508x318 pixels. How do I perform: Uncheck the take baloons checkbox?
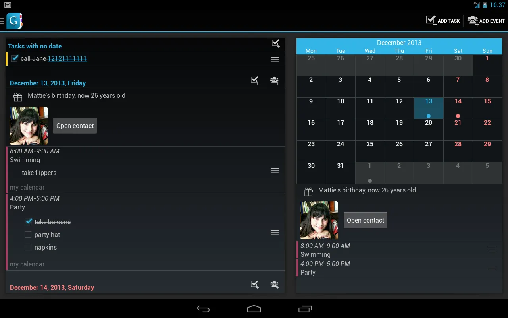click(29, 221)
